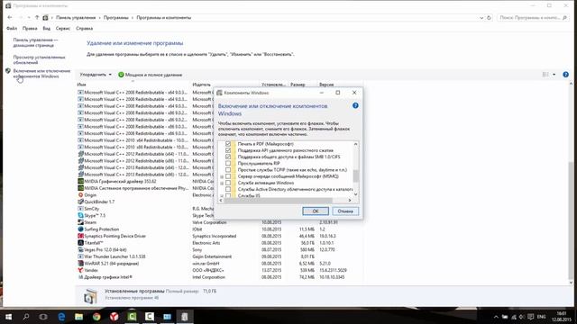Open the address bar history dropdown
577x324 pixels.
tap(481, 18)
